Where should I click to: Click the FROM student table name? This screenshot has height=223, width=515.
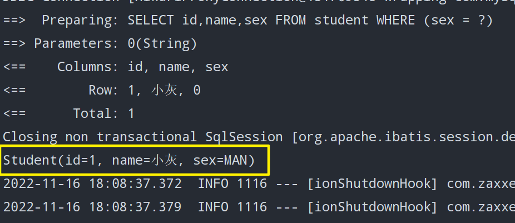pyautogui.click(x=341, y=21)
